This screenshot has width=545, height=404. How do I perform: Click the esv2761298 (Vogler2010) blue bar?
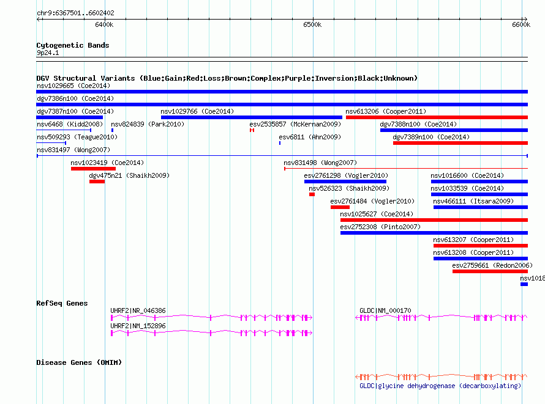click(x=345, y=182)
